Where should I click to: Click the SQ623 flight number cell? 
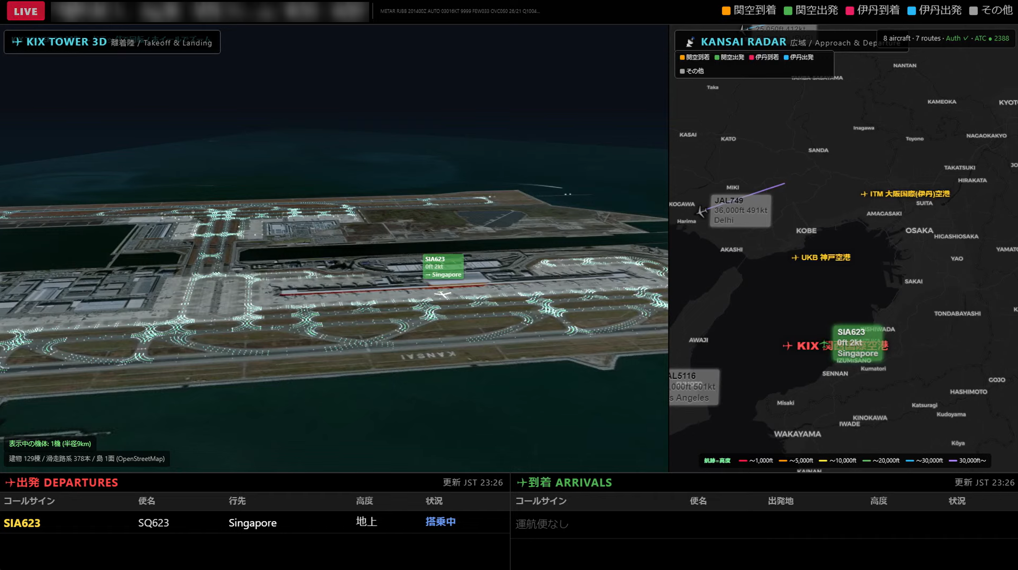click(153, 523)
